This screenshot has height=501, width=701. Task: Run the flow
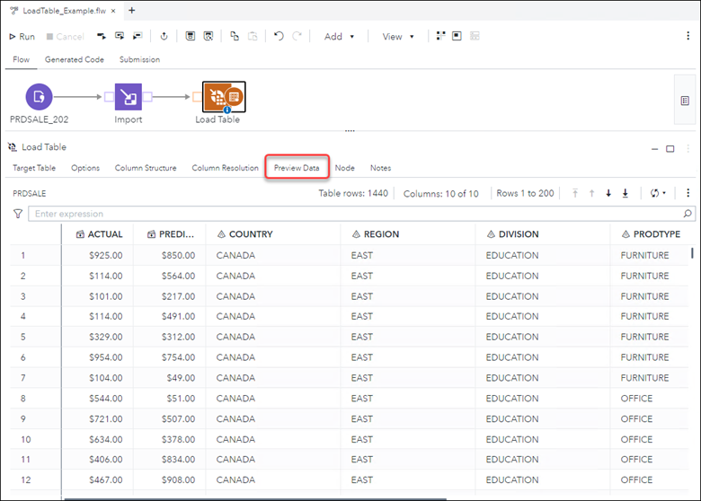tap(22, 37)
